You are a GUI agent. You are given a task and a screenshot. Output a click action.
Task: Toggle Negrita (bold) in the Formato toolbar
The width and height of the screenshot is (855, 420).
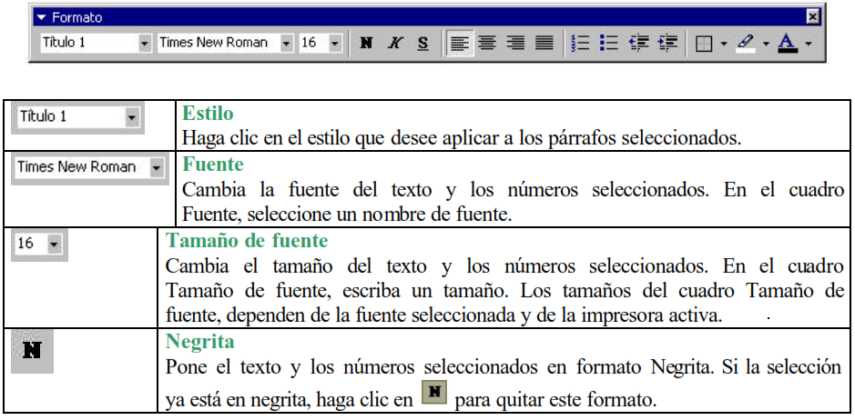tap(366, 44)
